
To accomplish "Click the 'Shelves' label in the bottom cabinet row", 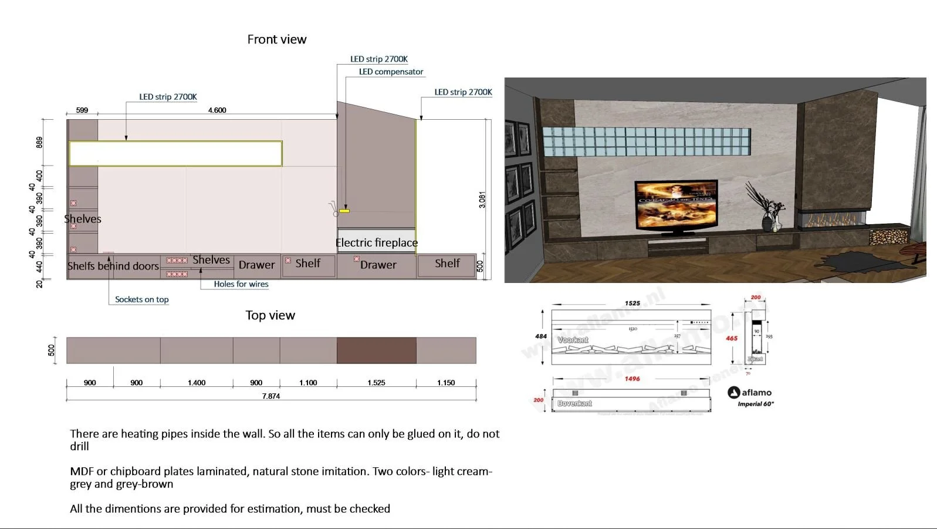I will coord(211,260).
